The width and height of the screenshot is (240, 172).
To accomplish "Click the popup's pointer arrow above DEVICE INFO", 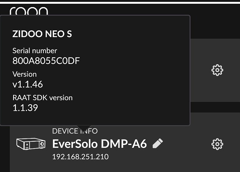I will [x=84, y=128].
